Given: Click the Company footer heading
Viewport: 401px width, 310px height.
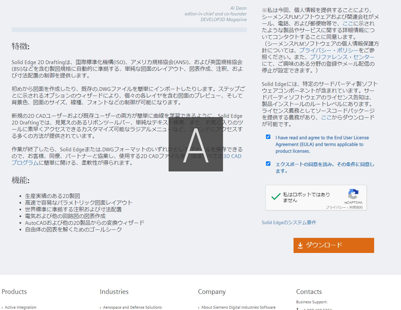Looking at the screenshot, I should coord(212,292).
